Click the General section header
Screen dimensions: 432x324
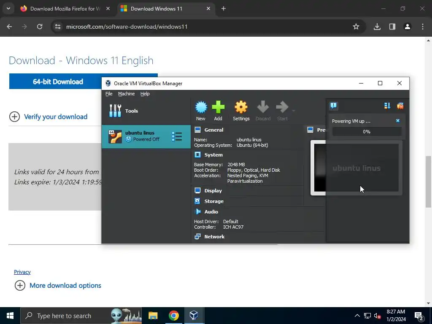coord(214,130)
